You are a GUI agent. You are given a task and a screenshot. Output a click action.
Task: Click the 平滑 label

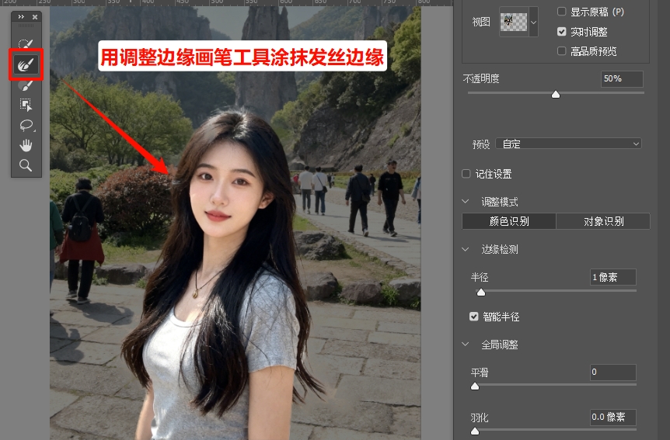point(480,372)
